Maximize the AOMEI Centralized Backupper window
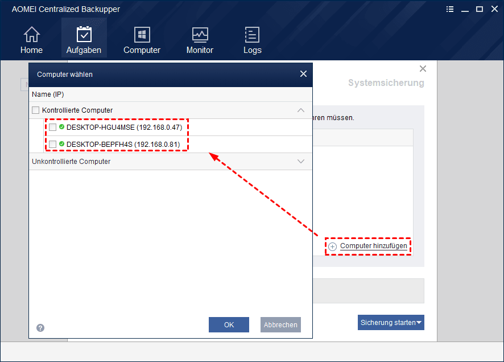This screenshot has width=504, height=362. tap(480, 9)
